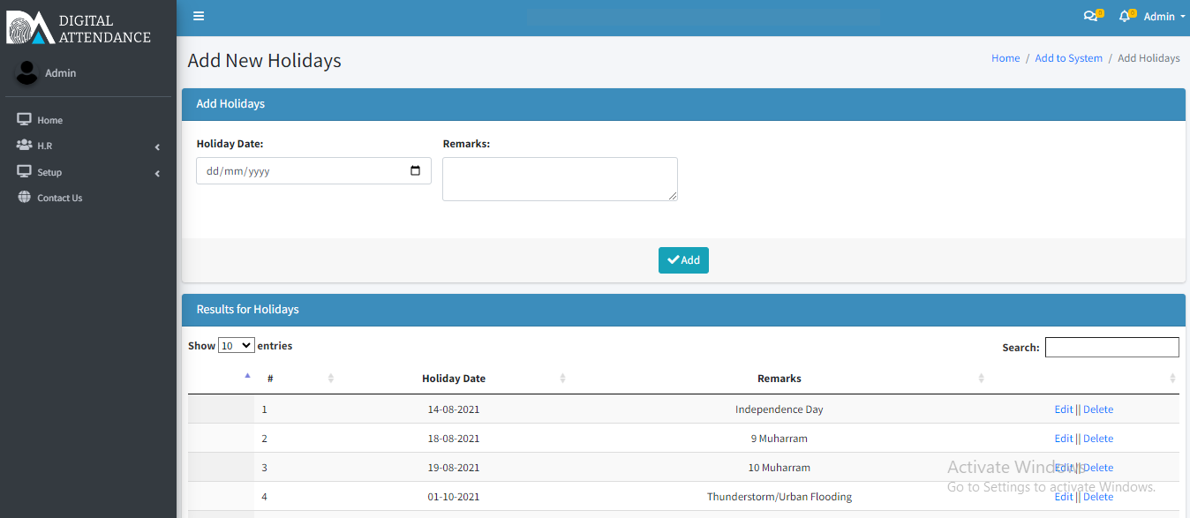Click the Admin user avatar
1190x518 pixels.
[27, 73]
